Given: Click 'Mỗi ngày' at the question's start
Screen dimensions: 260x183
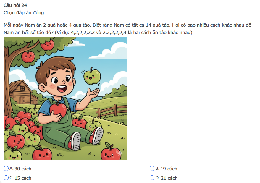Looking at the screenshot, I should (14, 25).
